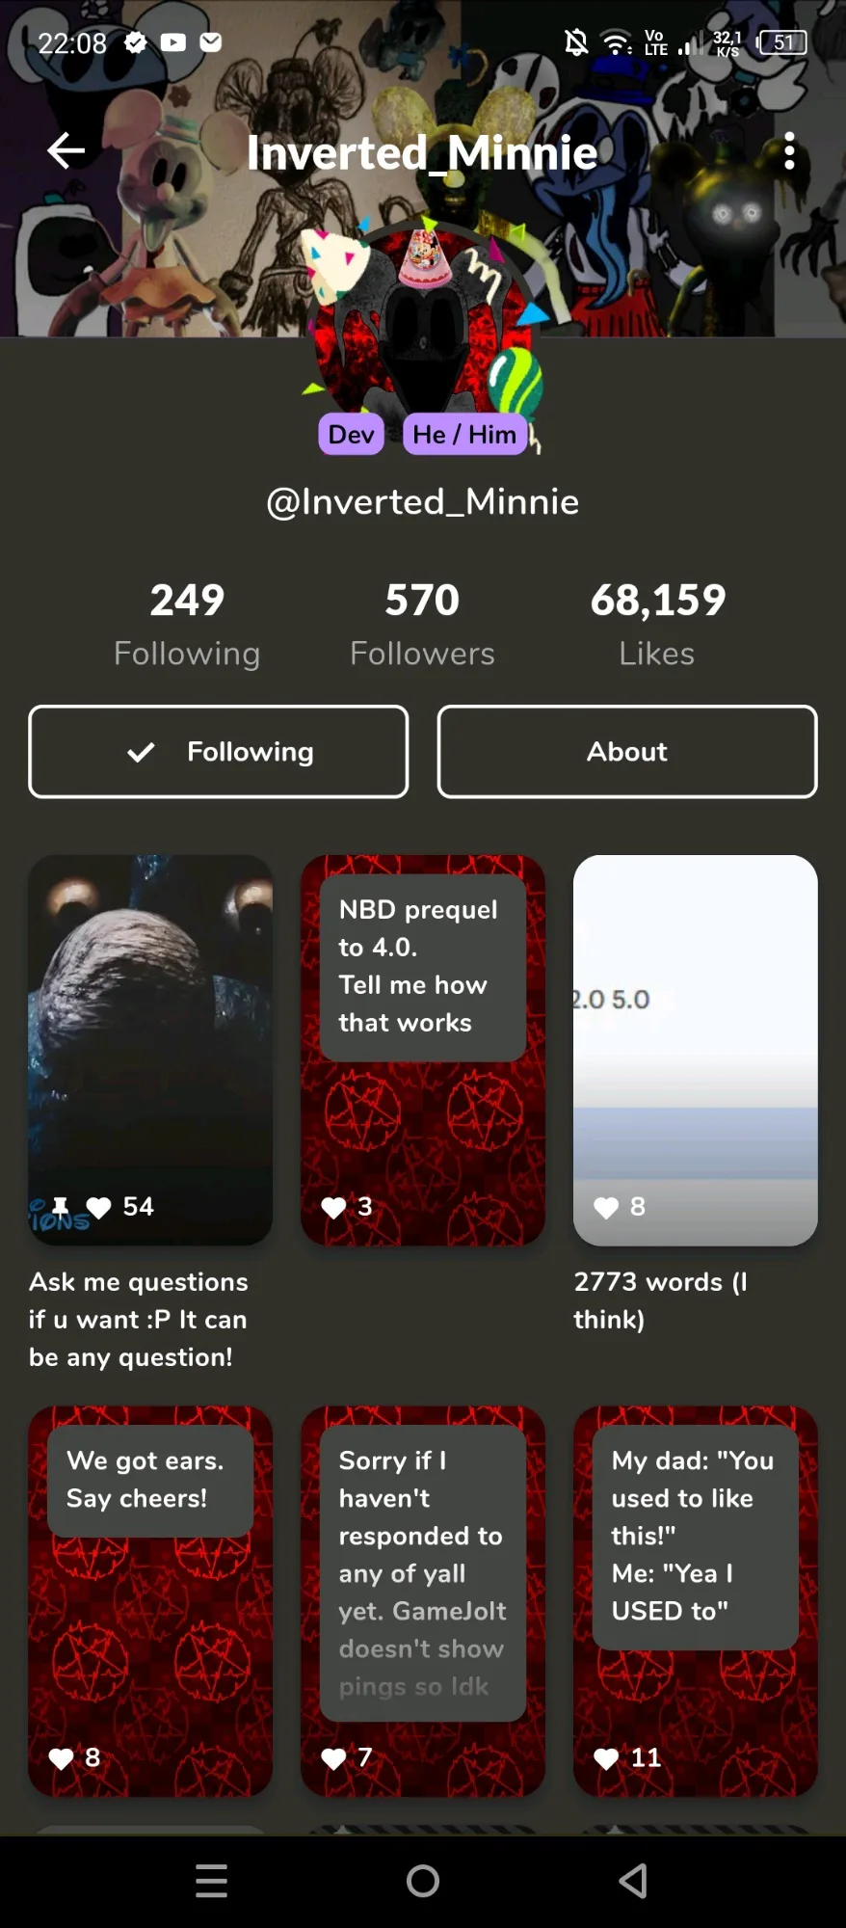Like the "My dad" post with 11 hearts

(x=606, y=1758)
